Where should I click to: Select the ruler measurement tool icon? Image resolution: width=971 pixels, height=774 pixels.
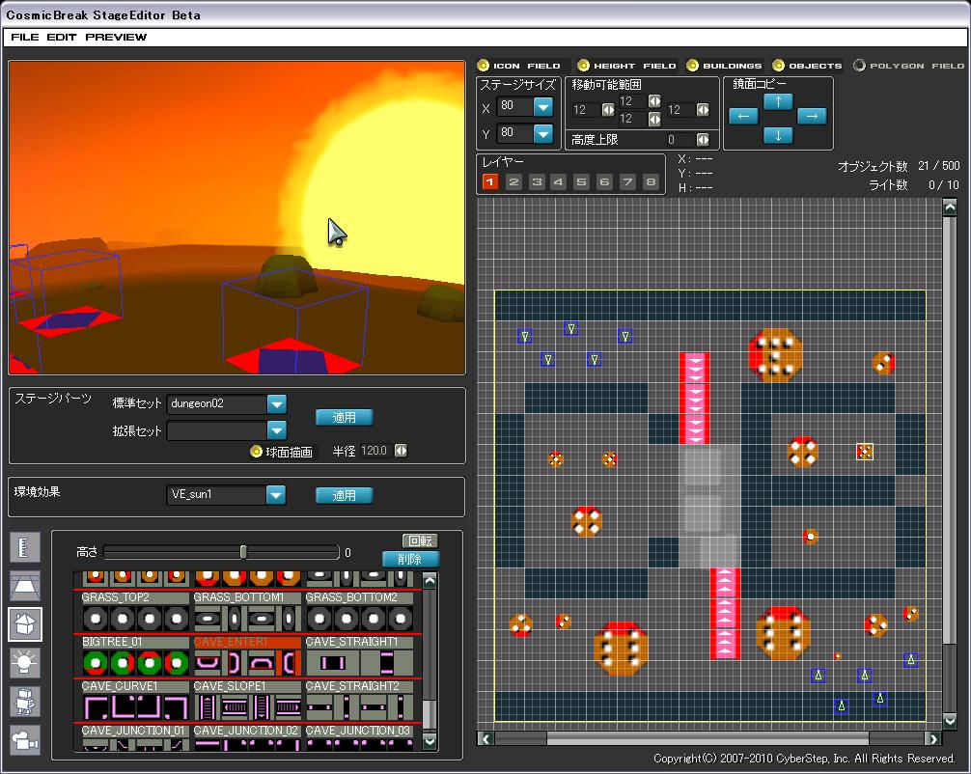click(x=25, y=548)
